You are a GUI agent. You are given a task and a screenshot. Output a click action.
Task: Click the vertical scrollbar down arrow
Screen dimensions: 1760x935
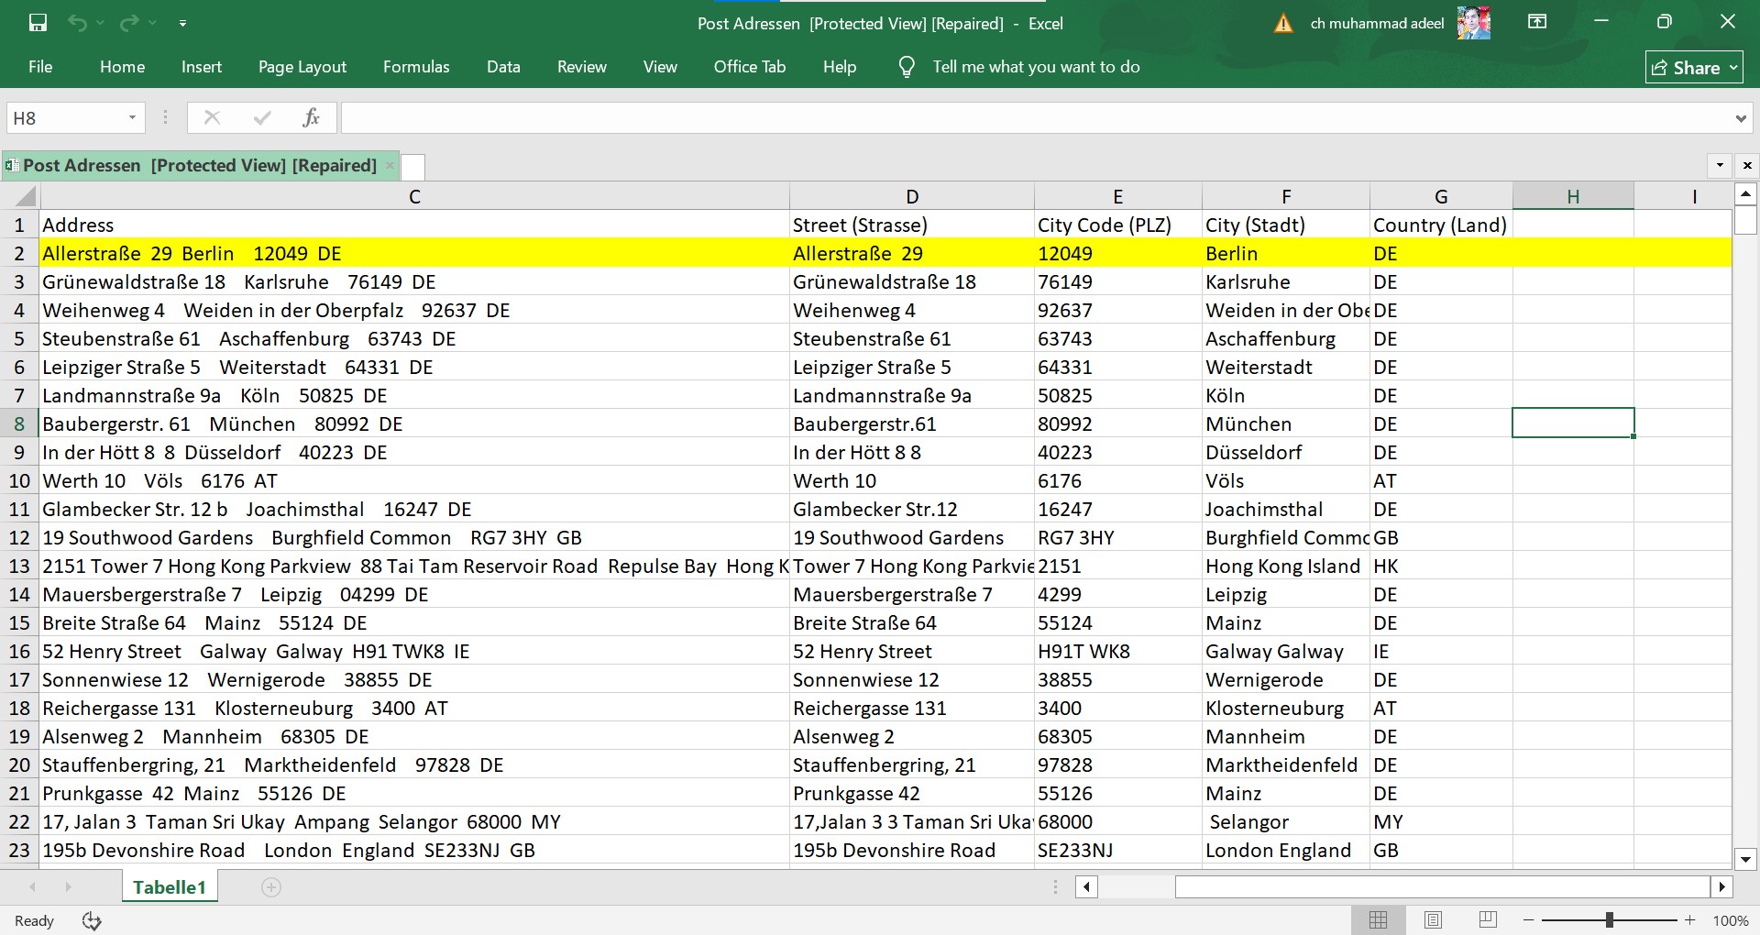click(x=1745, y=859)
